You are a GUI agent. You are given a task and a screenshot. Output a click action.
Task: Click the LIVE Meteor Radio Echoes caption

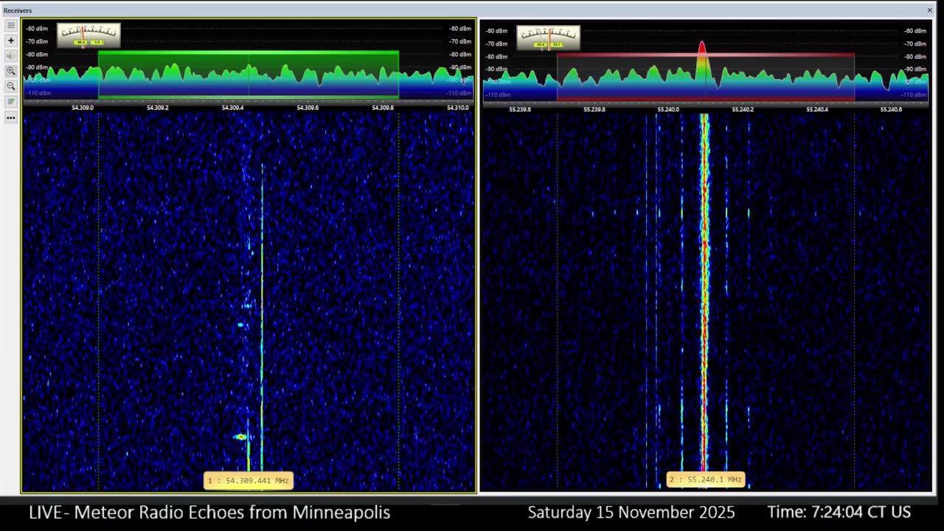[209, 512]
